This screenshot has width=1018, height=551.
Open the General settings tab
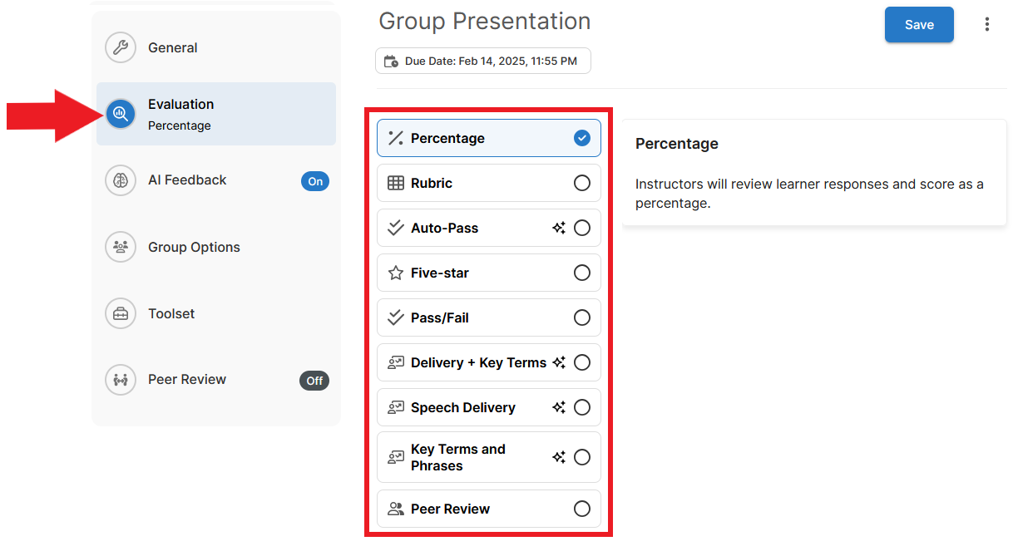tap(216, 47)
